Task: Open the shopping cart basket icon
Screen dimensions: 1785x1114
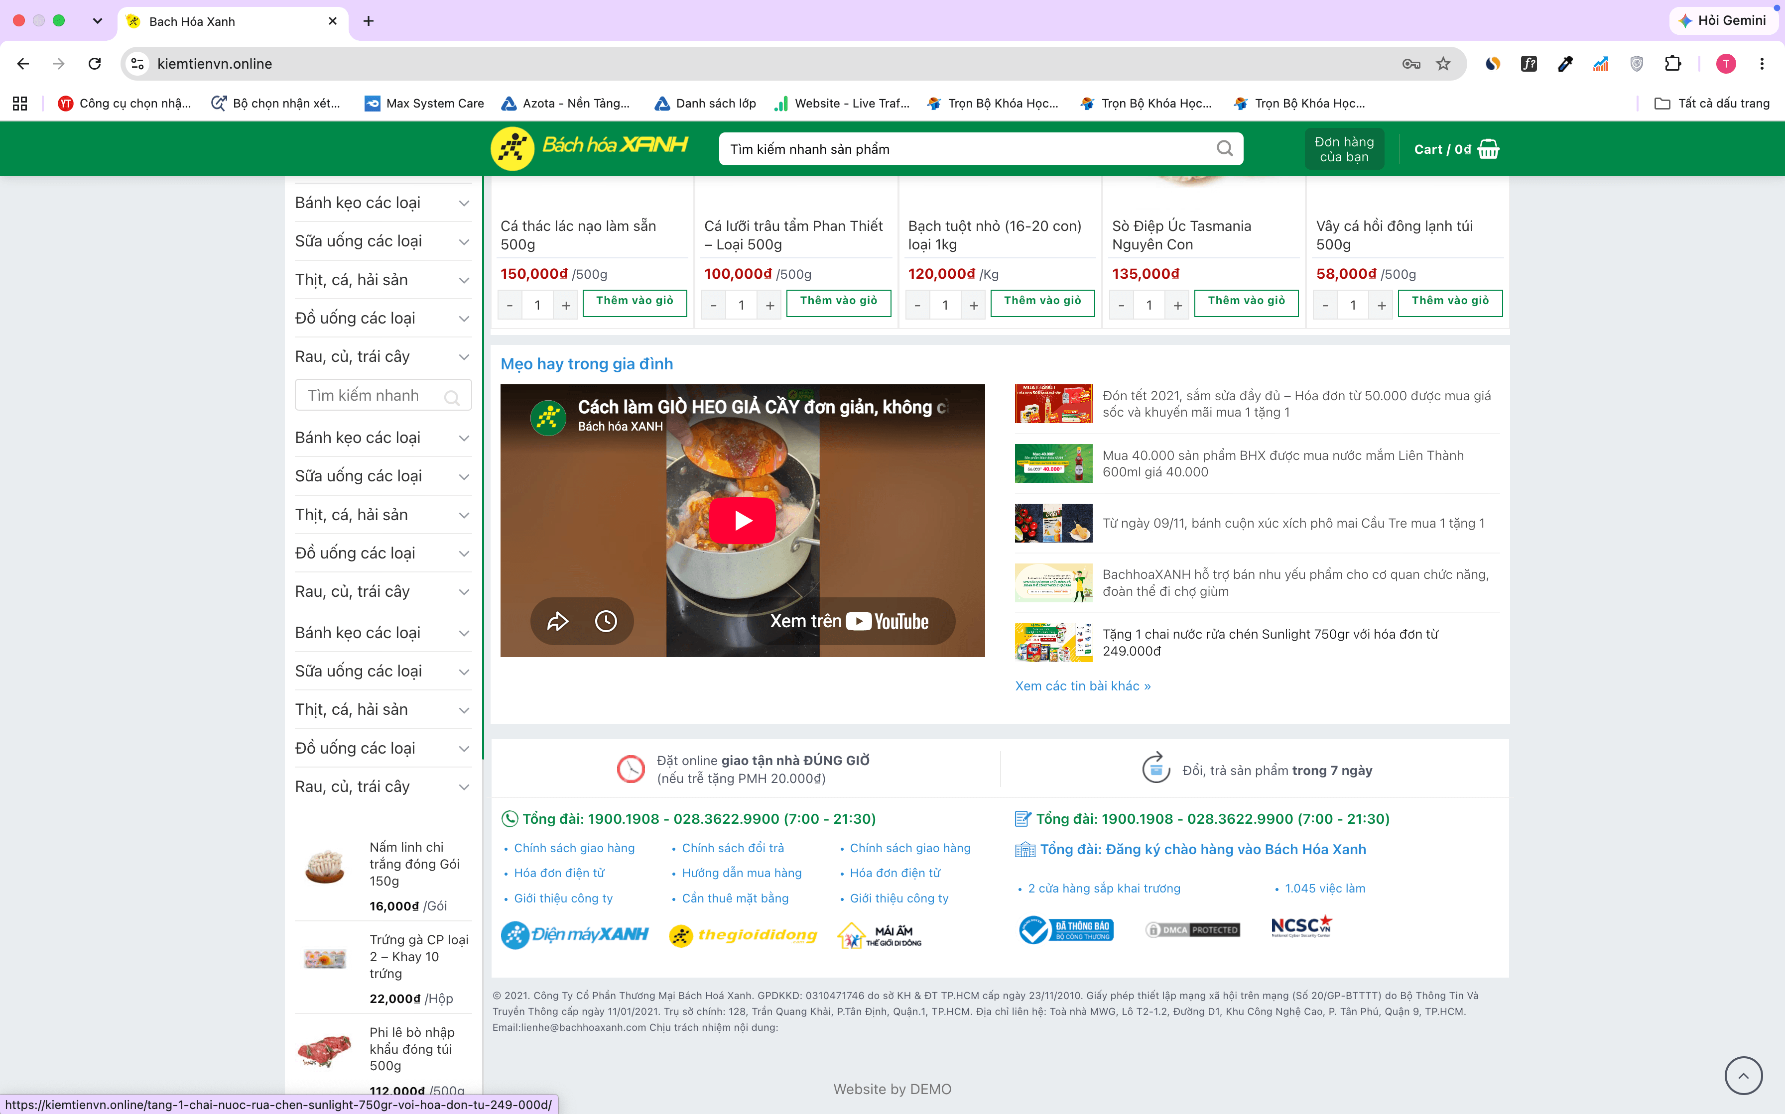Action: (x=1489, y=149)
